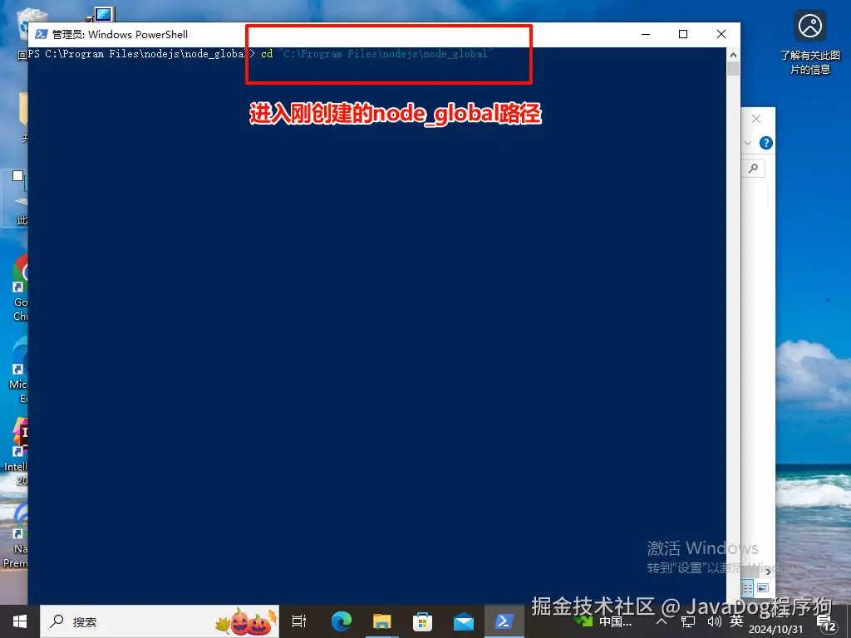Click the PowerShell scrollbar up arrow
Viewport: 851px width, 638px height.
[x=733, y=54]
